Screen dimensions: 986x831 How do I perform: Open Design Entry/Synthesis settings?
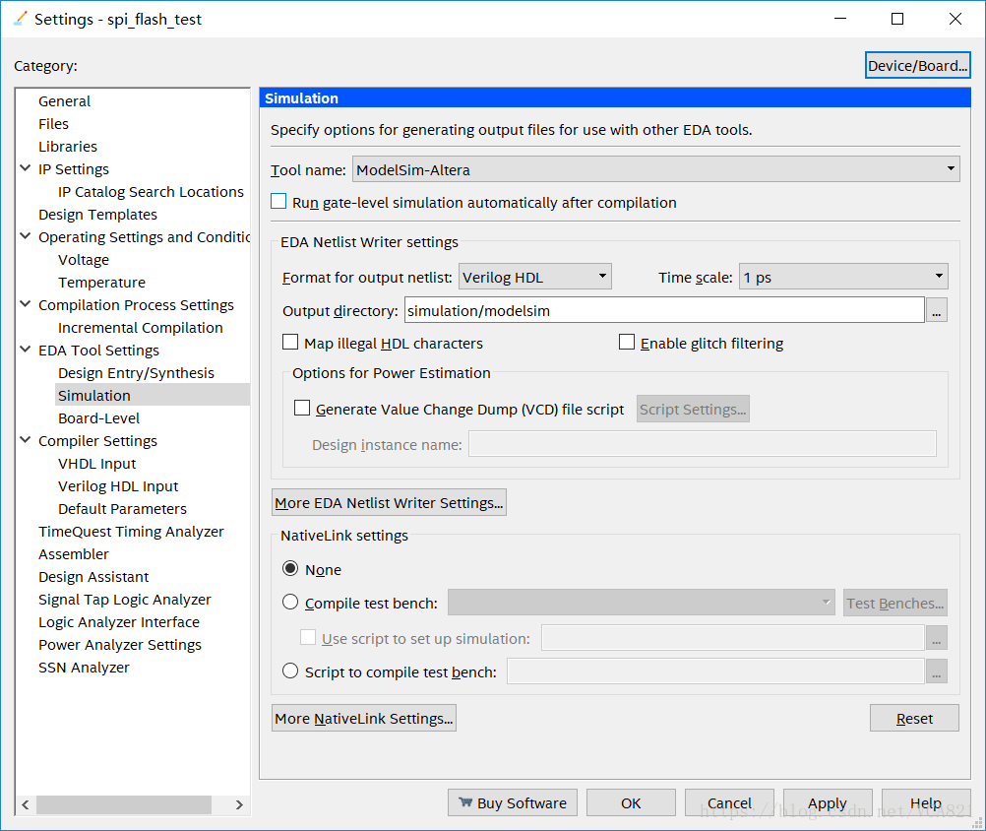coord(136,373)
